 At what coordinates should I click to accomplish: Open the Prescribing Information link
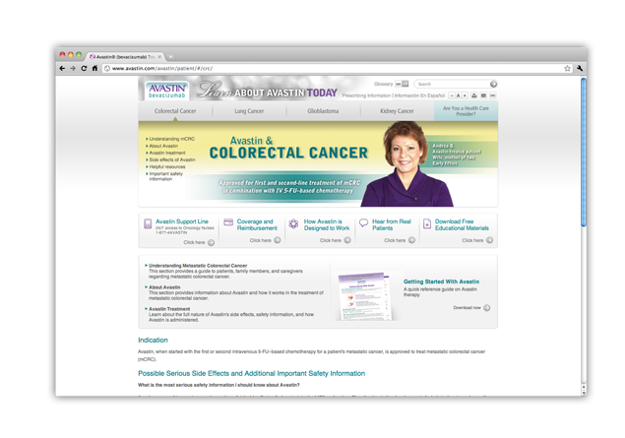click(x=366, y=95)
